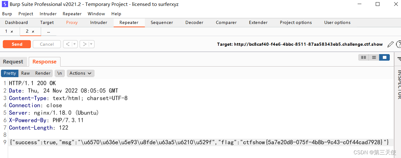Switch response view to Pretty

10,73
